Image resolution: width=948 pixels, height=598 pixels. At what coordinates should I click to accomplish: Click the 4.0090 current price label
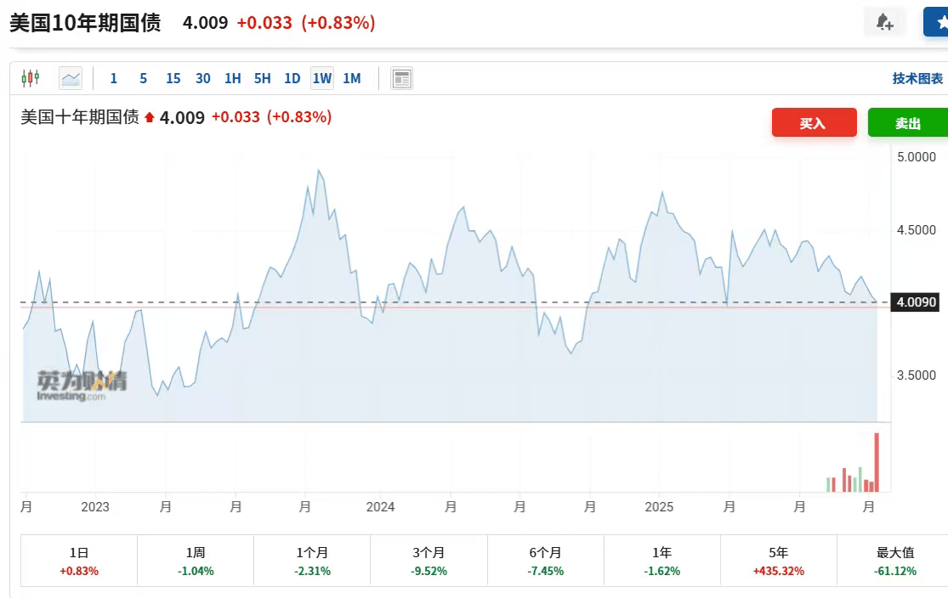[x=914, y=302]
